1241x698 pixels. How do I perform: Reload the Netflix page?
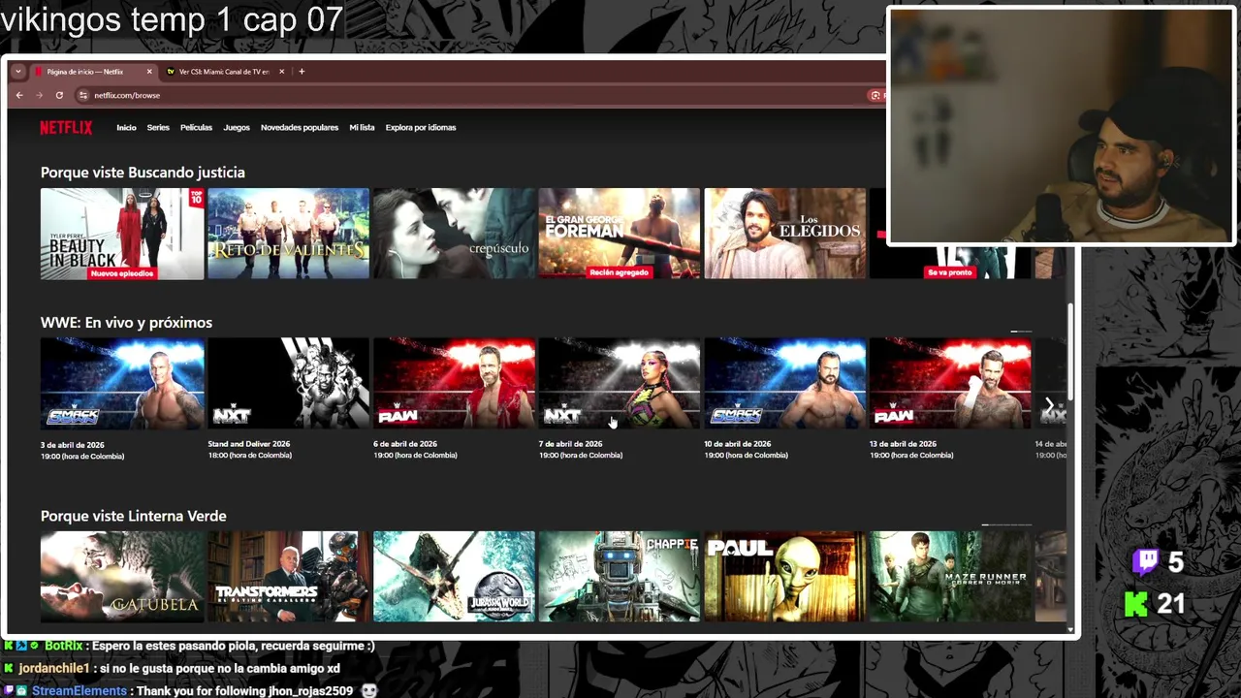click(x=59, y=95)
